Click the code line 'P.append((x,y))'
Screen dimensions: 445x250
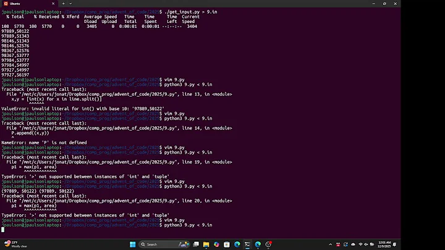coord(30,133)
